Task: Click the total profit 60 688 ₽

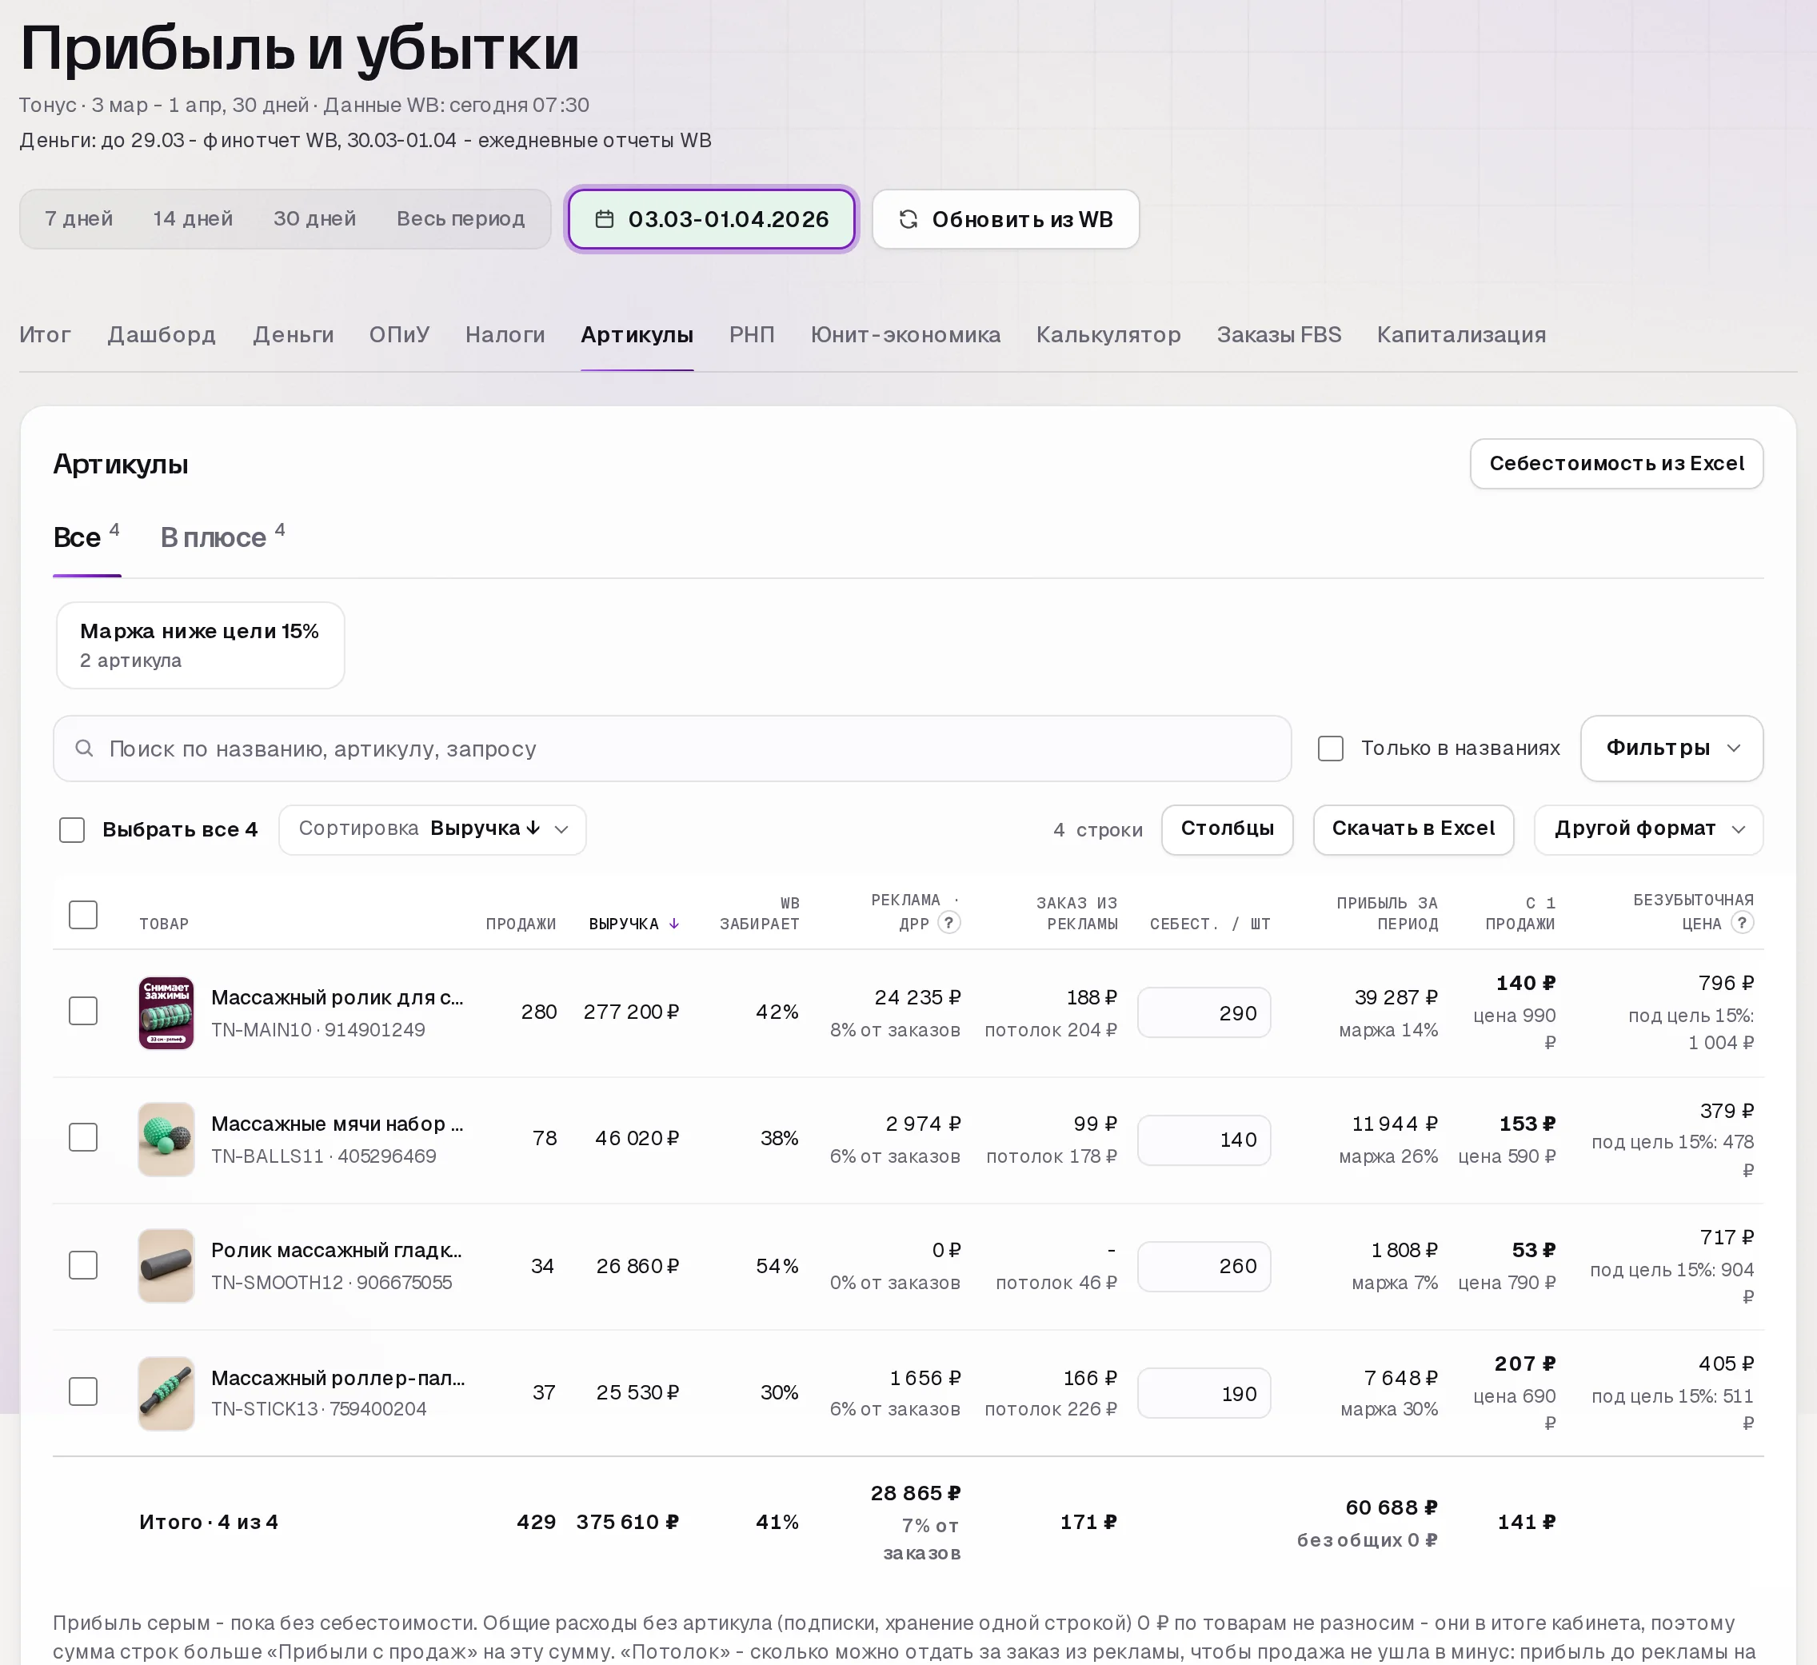Action: point(1392,1507)
